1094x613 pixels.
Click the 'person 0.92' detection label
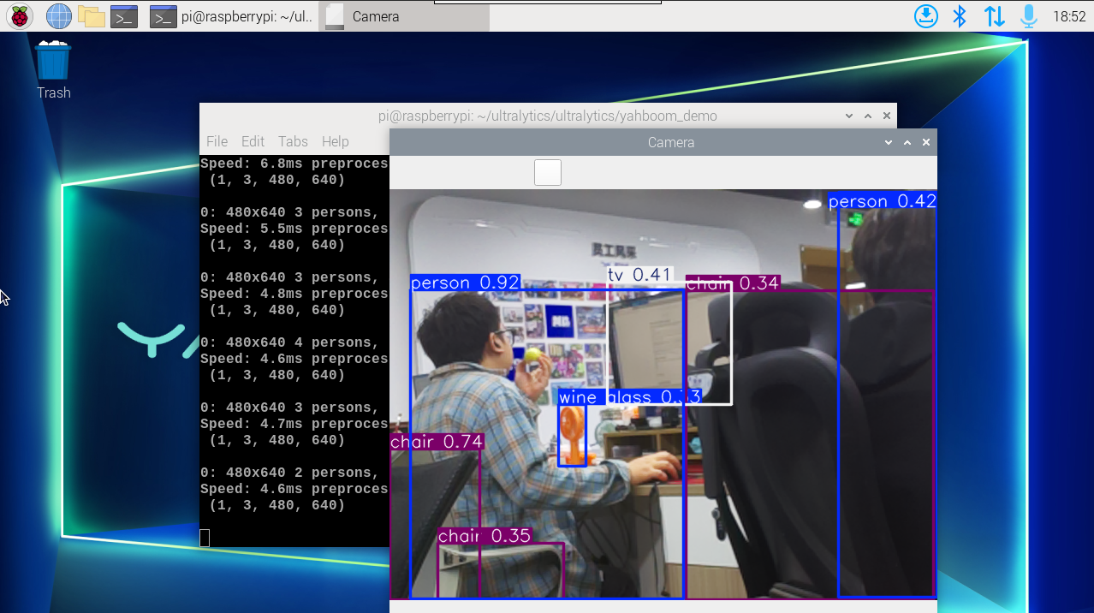click(466, 283)
